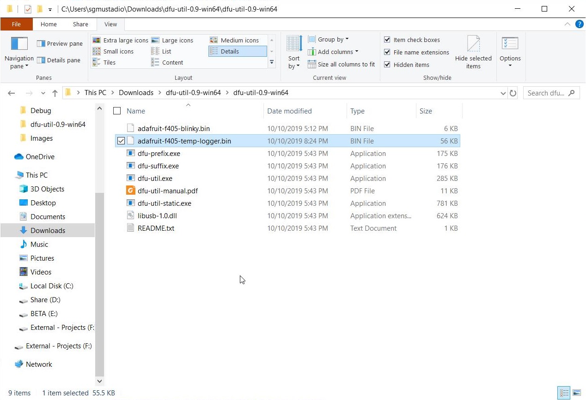Uncheck adafruit-f405-temp-logger.bin item checkbox
The height and width of the screenshot is (400, 586).
(121, 141)
